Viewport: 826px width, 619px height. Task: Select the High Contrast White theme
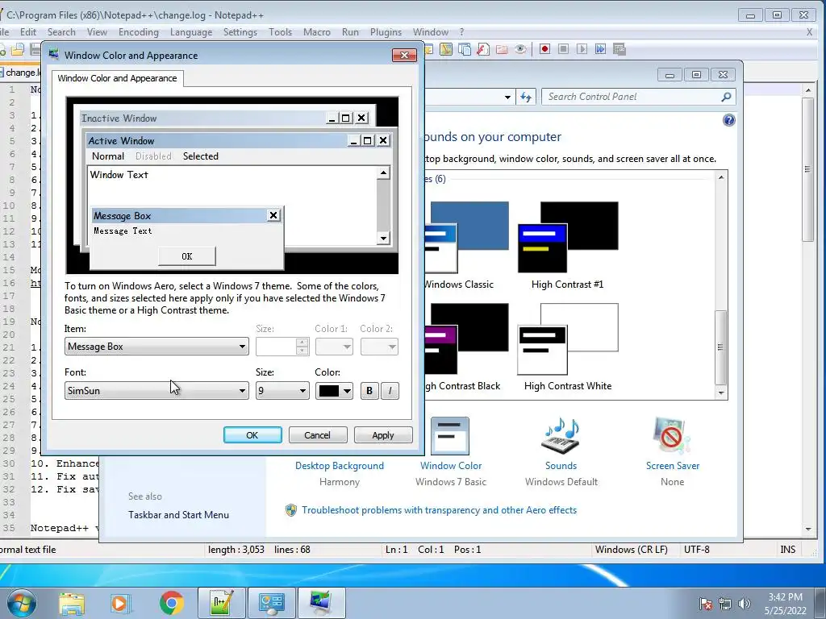tap(567, 347)
